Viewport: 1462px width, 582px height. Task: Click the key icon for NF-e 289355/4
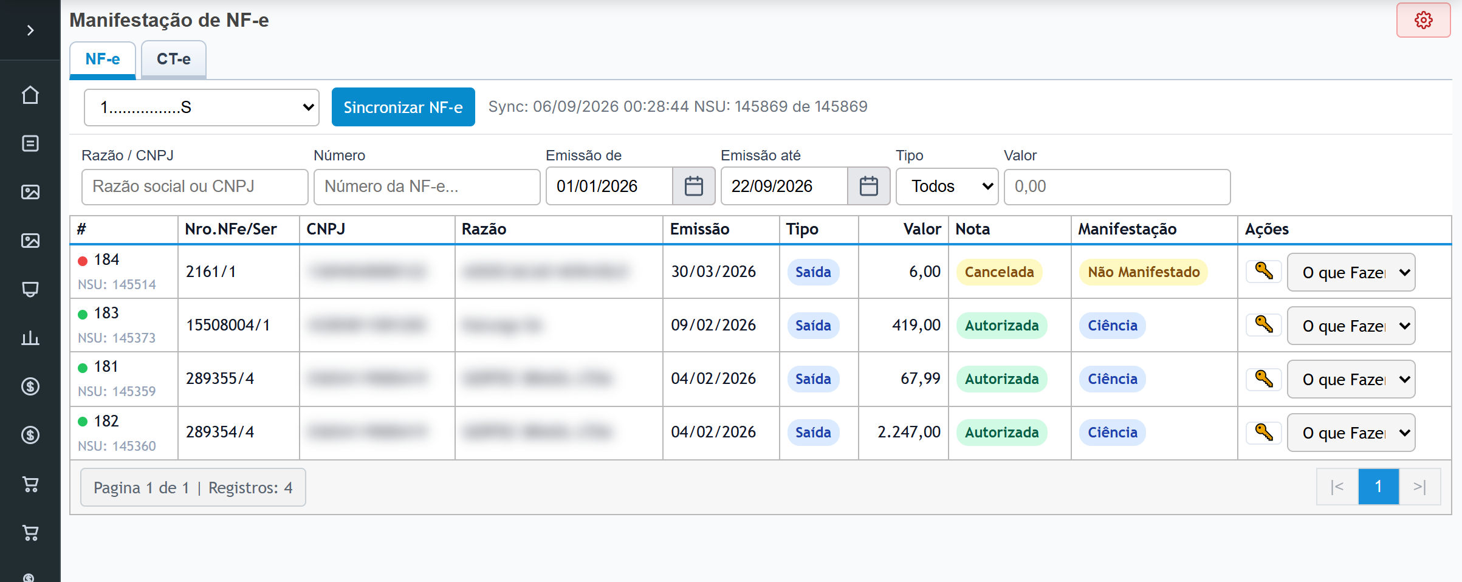pyautogui.click(x=1264, y=378)
